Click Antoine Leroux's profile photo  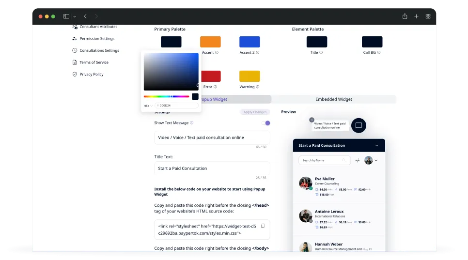306,216
